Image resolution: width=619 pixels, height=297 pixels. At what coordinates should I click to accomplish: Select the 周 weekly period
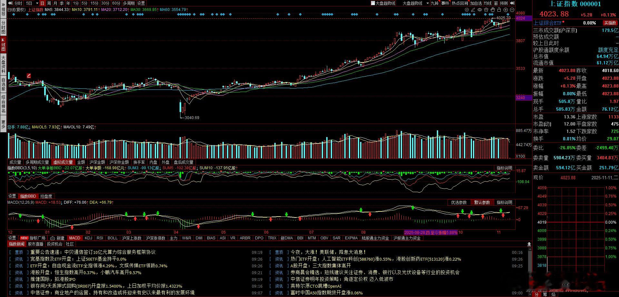coord(49,3)
